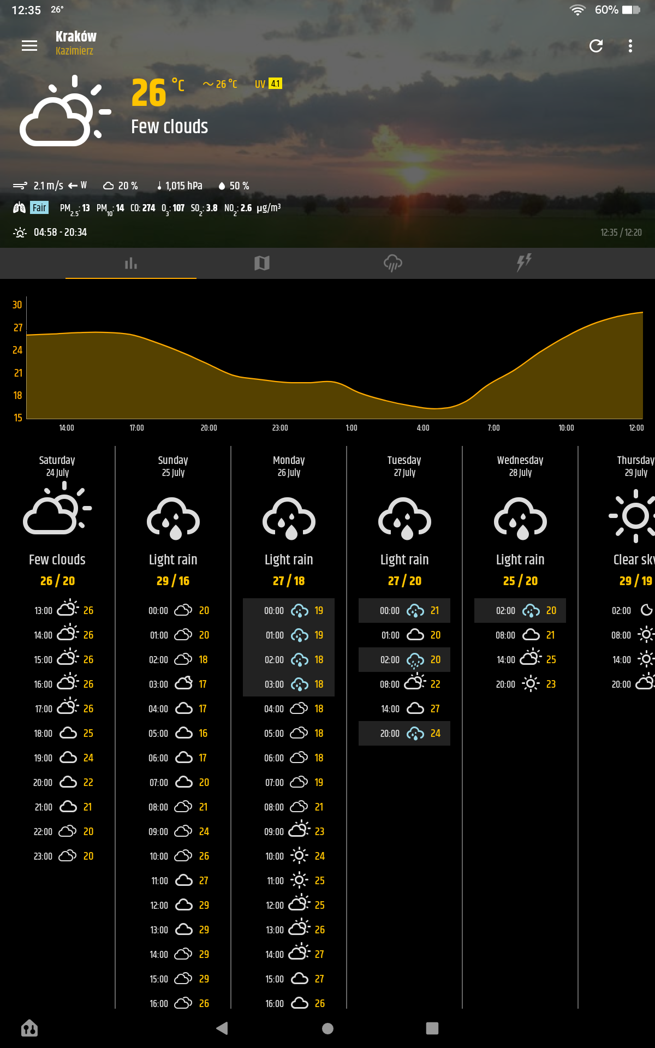Switch to the chart tab

click(x=131, y=264)
